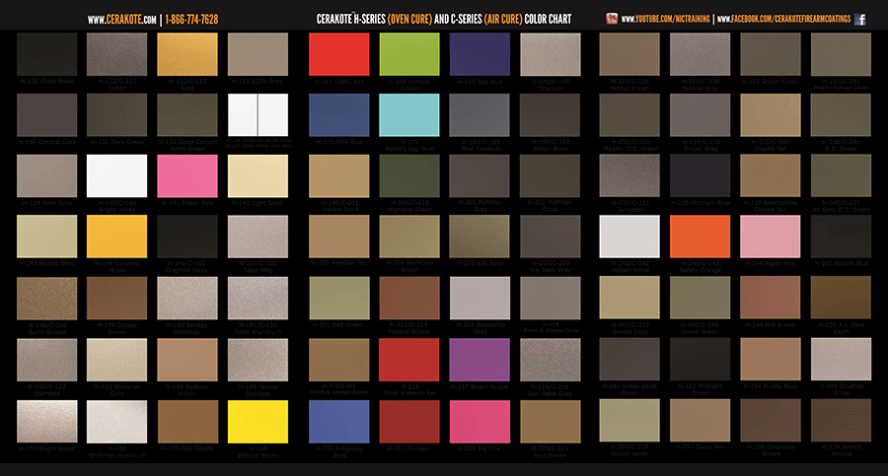This screenshot has height=476, width=888.
Task: Open the youtube.com/nictraining link
Action: click(665, 20)
